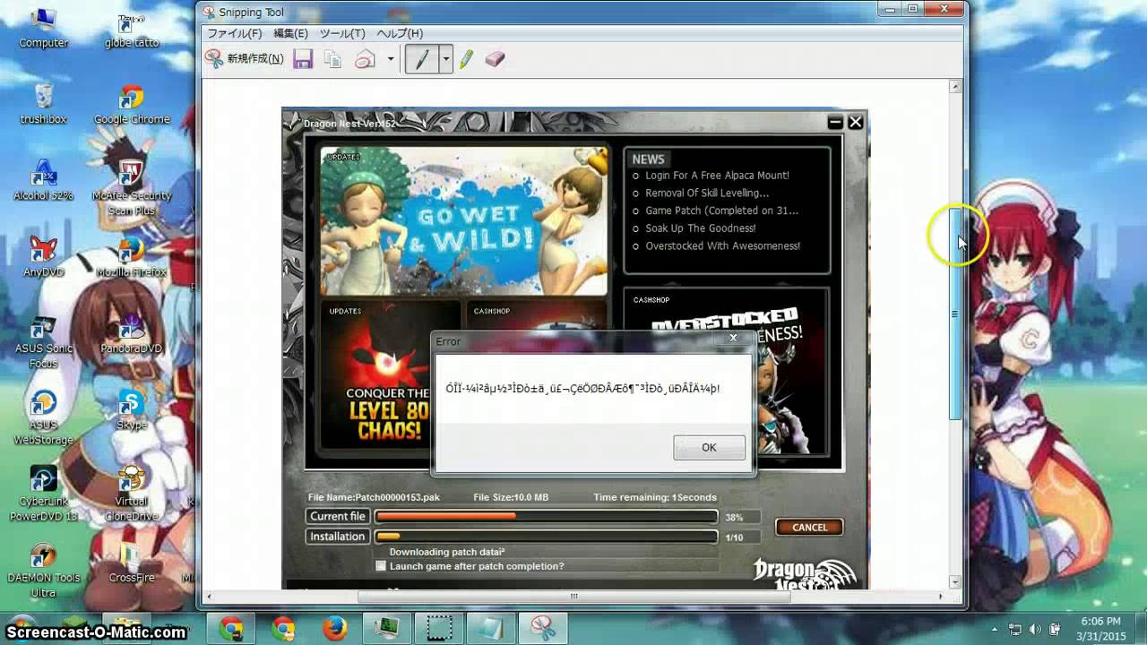Select the Google Chrome desktop shortcut

coord(132,105)
